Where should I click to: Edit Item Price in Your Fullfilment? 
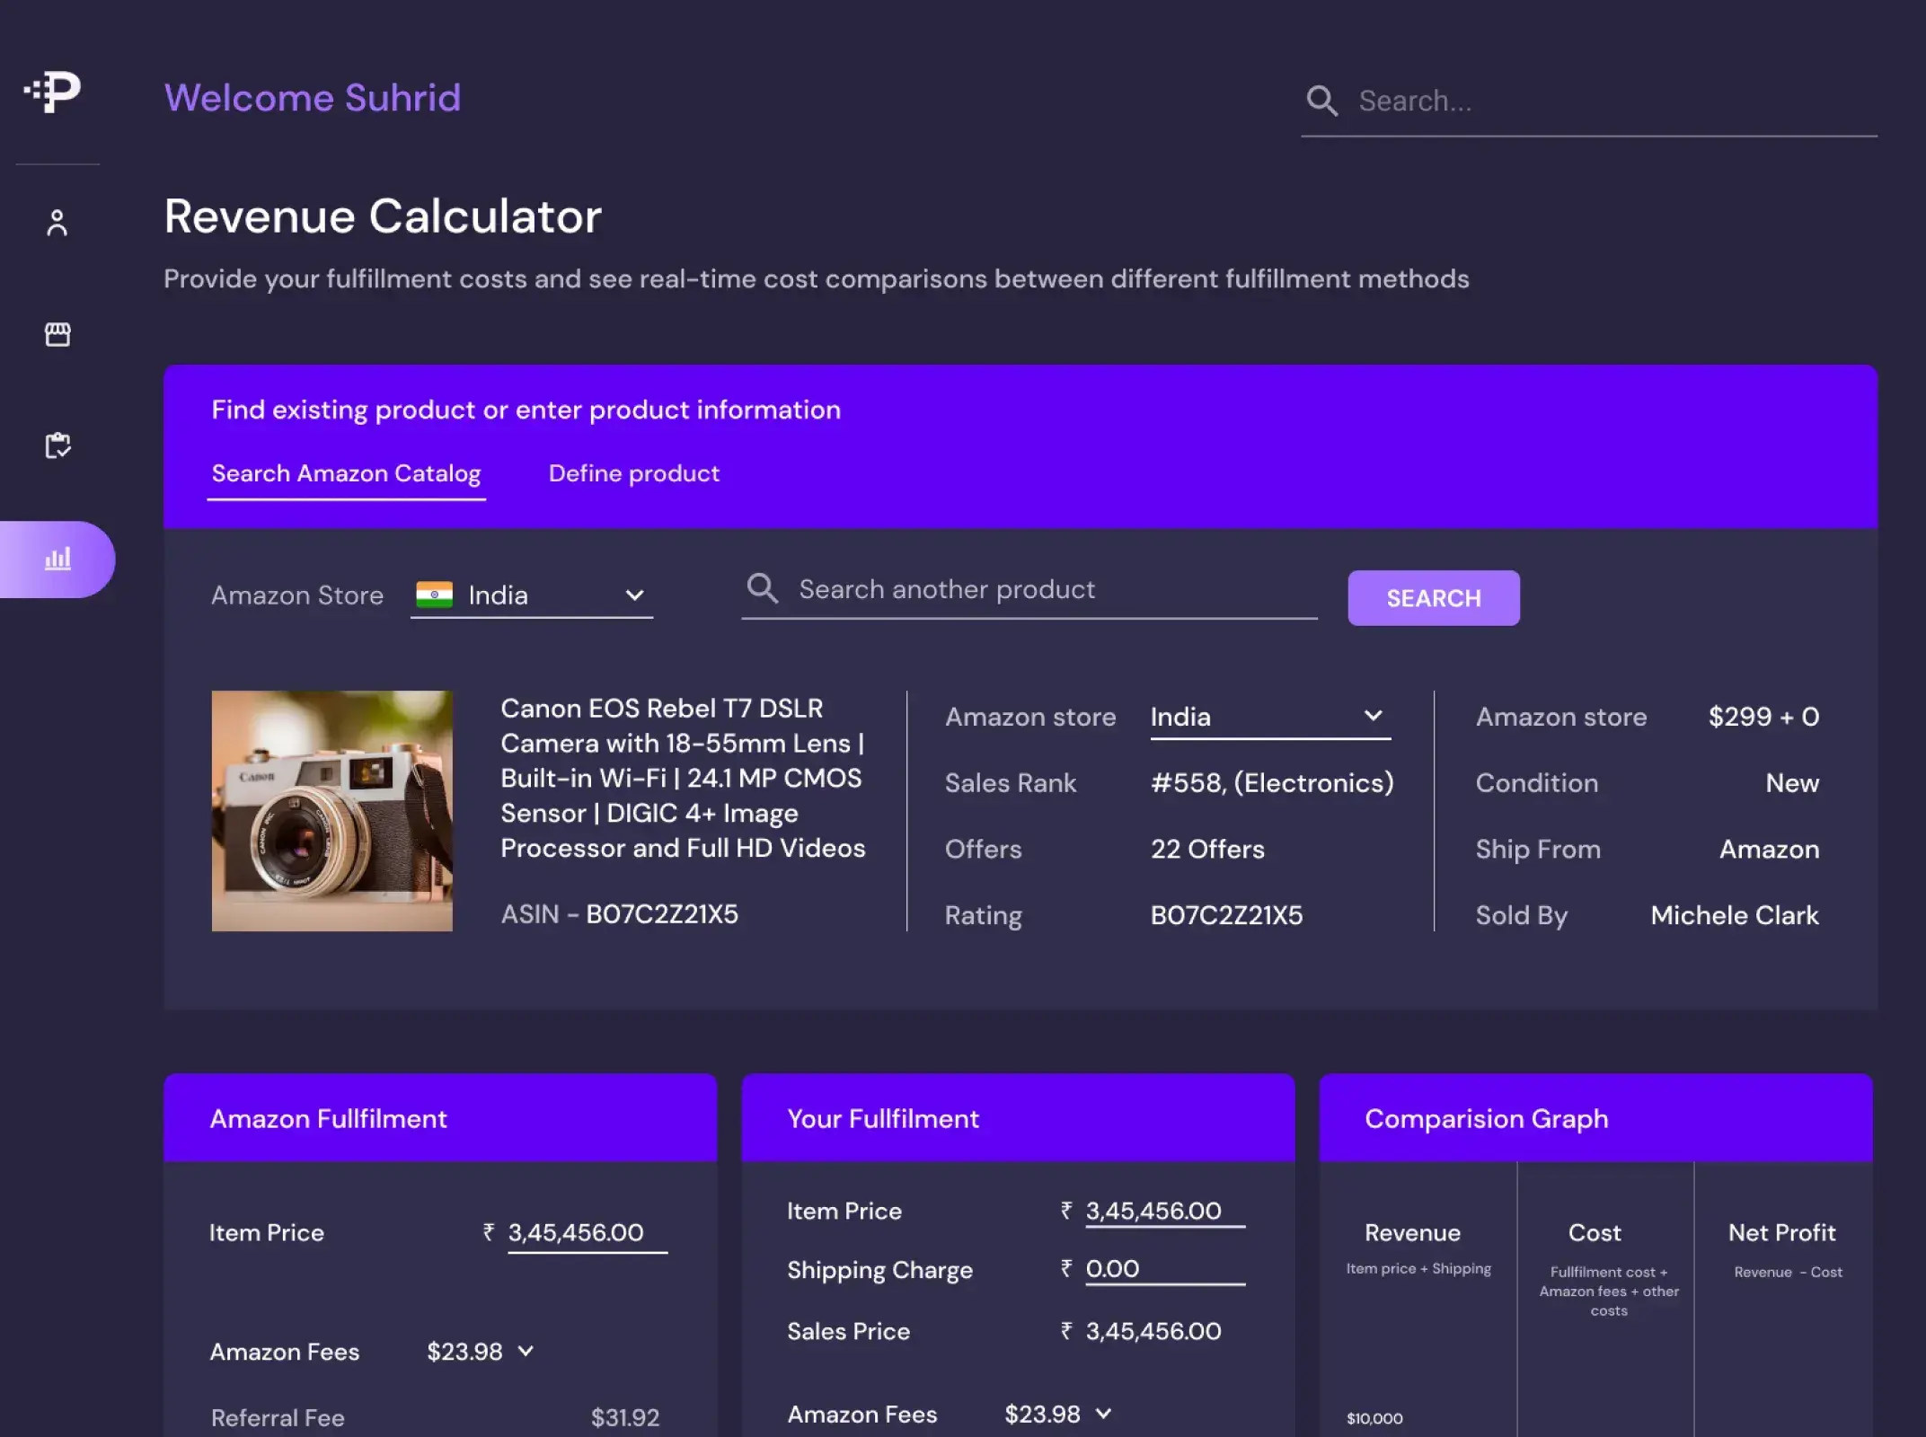tap(1165, 1211)
